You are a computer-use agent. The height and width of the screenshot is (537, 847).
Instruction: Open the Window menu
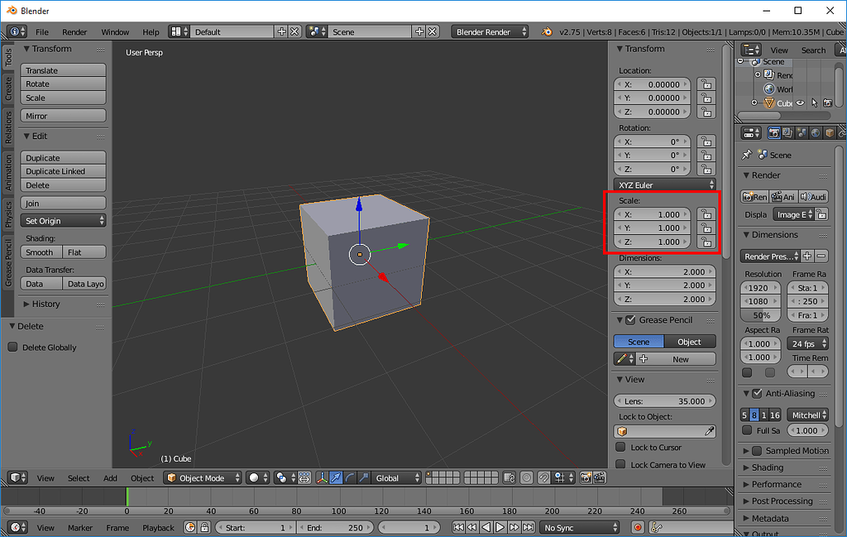[115, 32]
